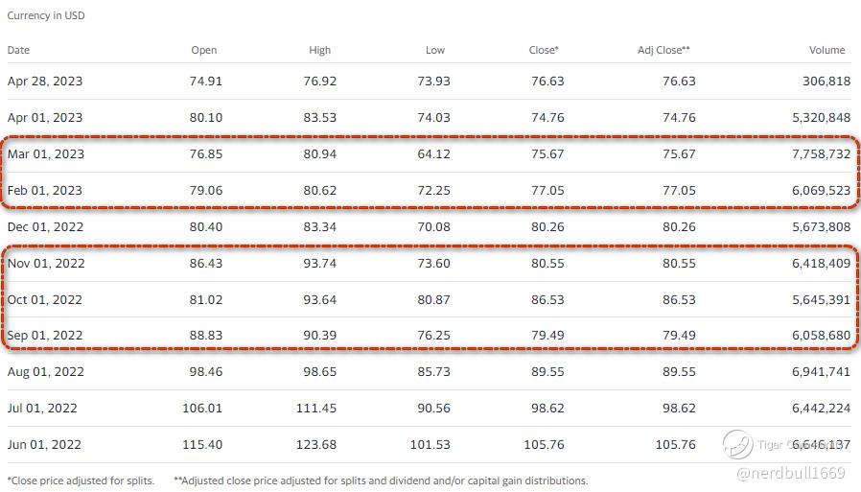Image resolution: width=861 pixels, height=492 pixels.
Task: Click Jun 01, 2022 high value 123.68
Action: coord(315,445)
